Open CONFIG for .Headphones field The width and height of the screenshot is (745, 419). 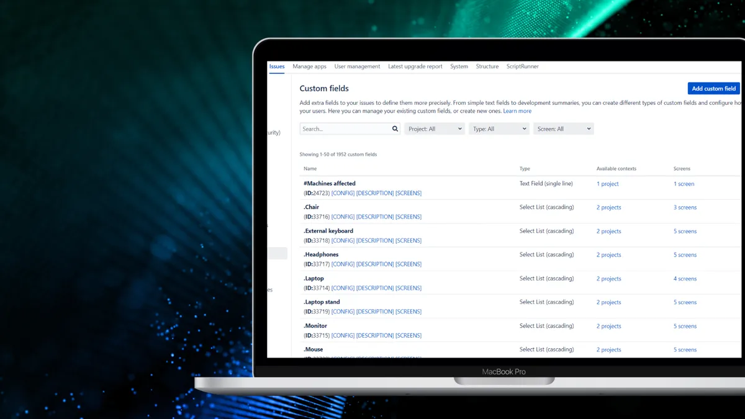[343, 264]
